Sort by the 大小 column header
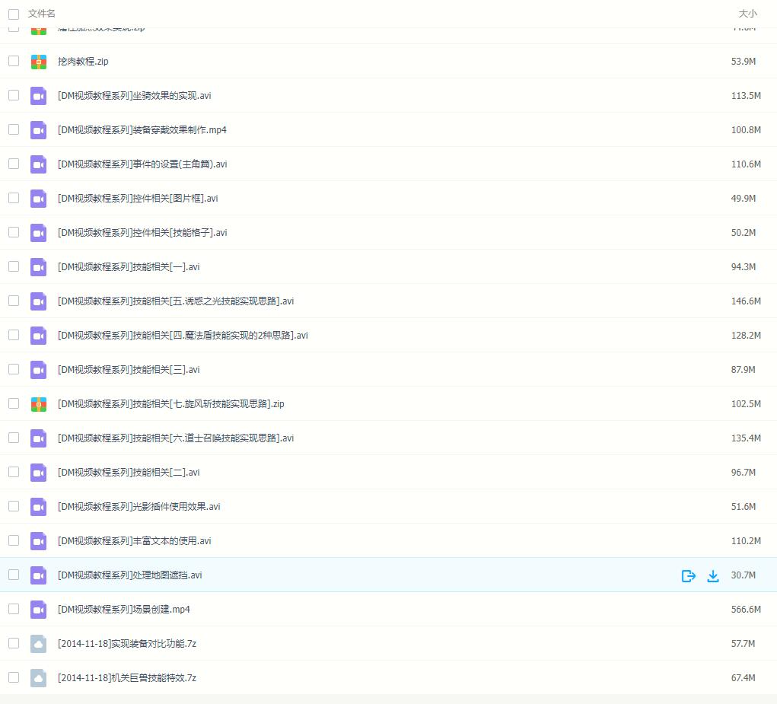 point(748,14)
